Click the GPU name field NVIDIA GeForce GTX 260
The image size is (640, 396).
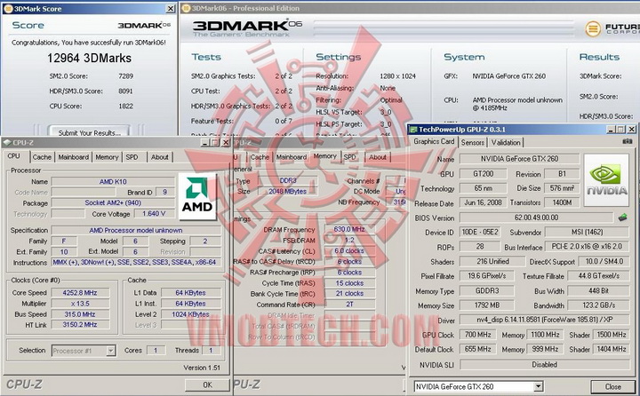point(519,159)
